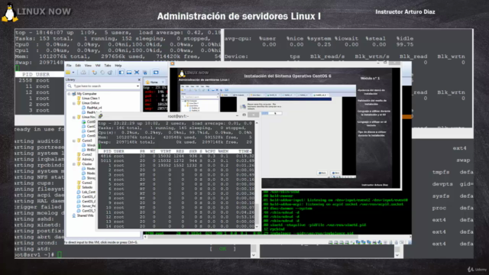
Task: Select the Linux Online folder
Action: tap(90, 103)
